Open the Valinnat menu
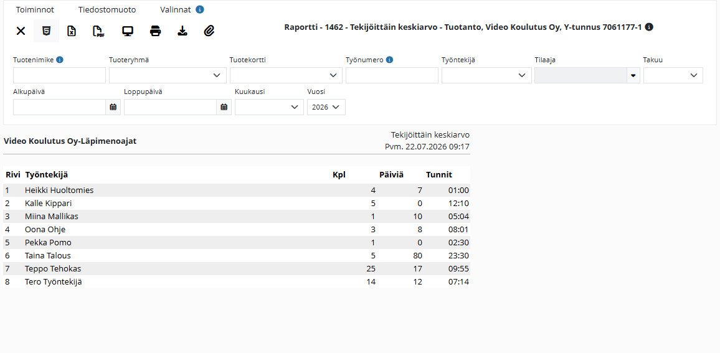The width and height of the screenshot is (720, 353). point(176,9)
